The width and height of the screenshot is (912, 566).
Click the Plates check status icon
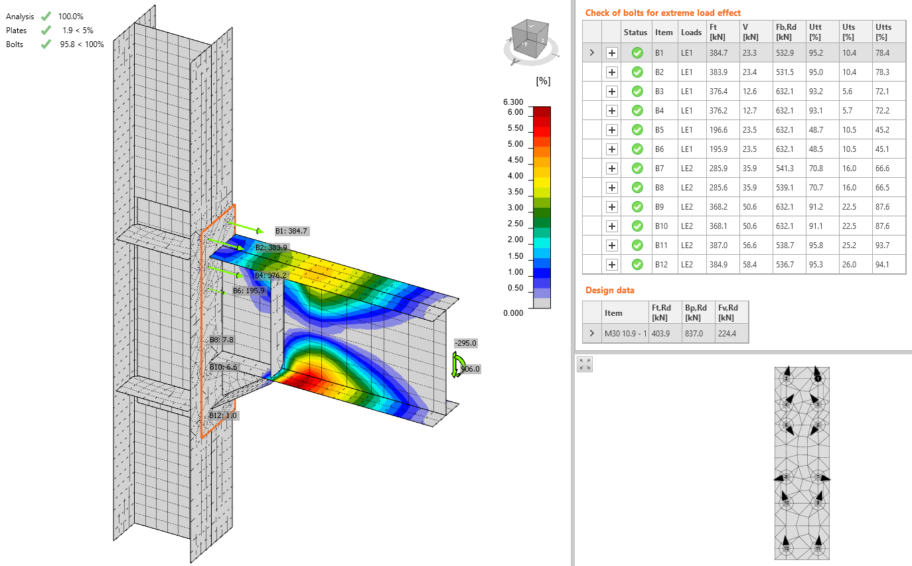[44, 30]
